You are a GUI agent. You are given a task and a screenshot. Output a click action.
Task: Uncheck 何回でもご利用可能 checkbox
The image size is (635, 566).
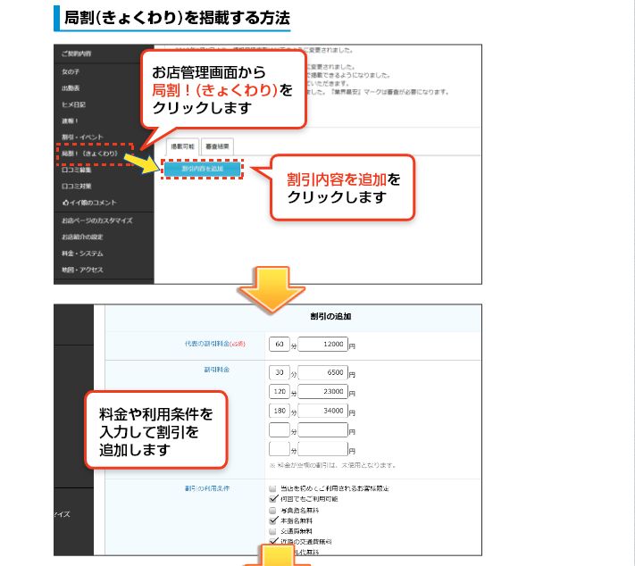[273, 499]
